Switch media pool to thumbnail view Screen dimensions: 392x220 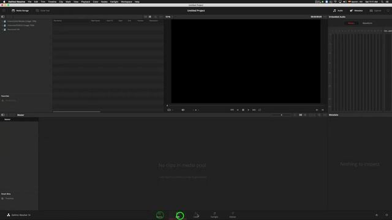tap(301, 115)
